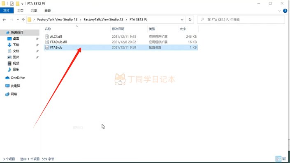Click FactoryTalk View Studio 12 breadcrumb
290x163 pixels.
click(x=57, y=19)
